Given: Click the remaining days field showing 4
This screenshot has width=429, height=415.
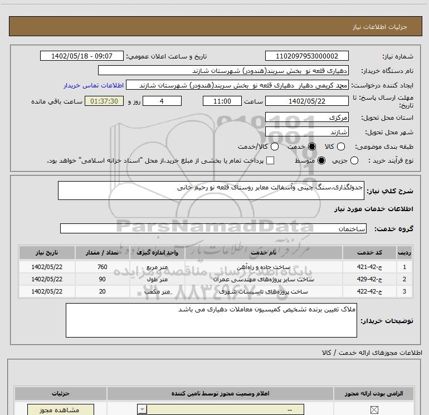Looking at the screenshot, I should click(162, 101).
